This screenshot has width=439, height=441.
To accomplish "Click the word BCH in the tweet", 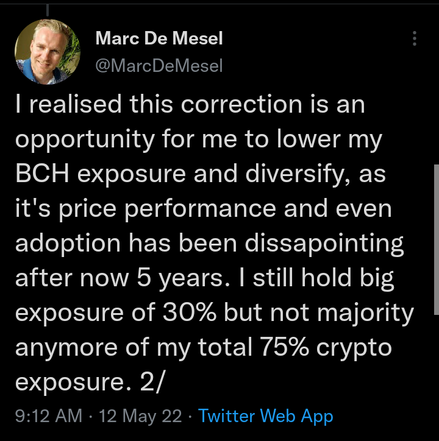I will coord(42,174).
